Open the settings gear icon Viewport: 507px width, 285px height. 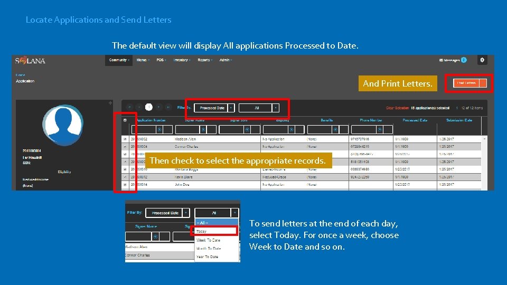pyautogui.click(x=482, y=60)
